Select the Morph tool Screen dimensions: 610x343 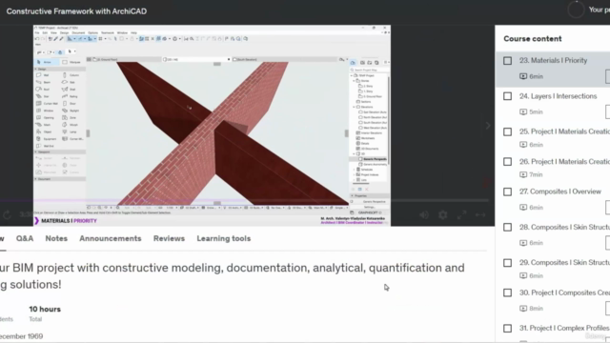[x=71, y=125]
